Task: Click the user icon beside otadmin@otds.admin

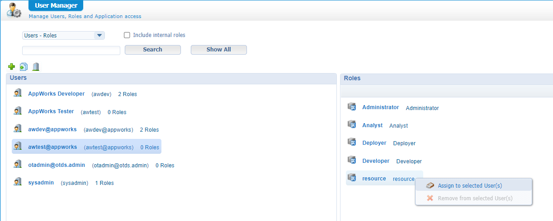Action: click(18, 165)
